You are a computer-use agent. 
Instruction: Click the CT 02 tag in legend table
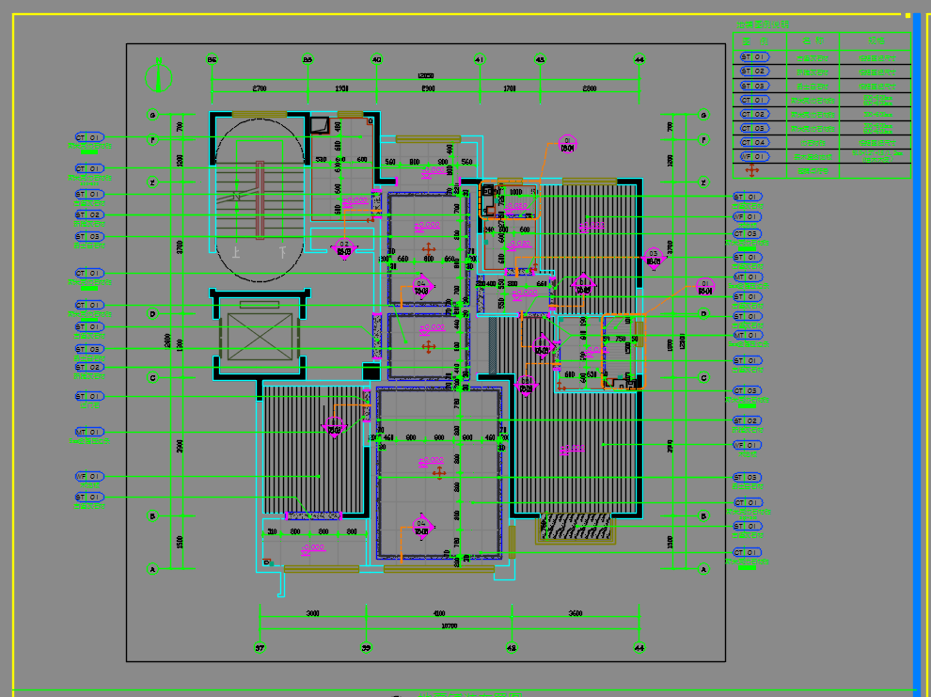point(754,114)
